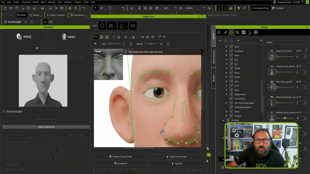Click the flag icon in top toolbar
The height and width of the screenshot is (174, 310).
click(x=245, y=8)
